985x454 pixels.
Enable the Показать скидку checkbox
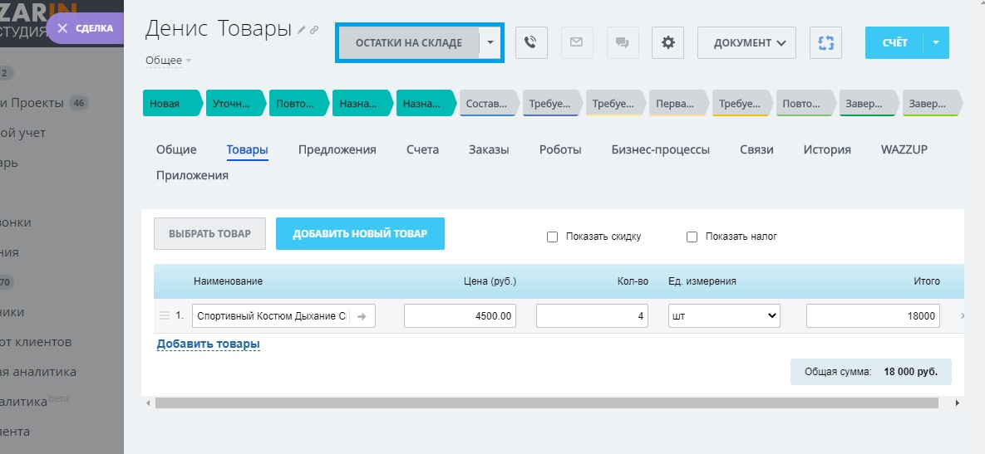(552, 237)
